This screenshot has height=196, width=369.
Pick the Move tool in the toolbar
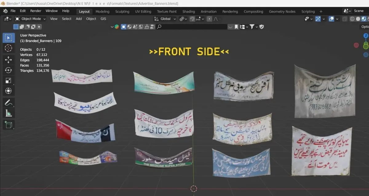(9, 60)
